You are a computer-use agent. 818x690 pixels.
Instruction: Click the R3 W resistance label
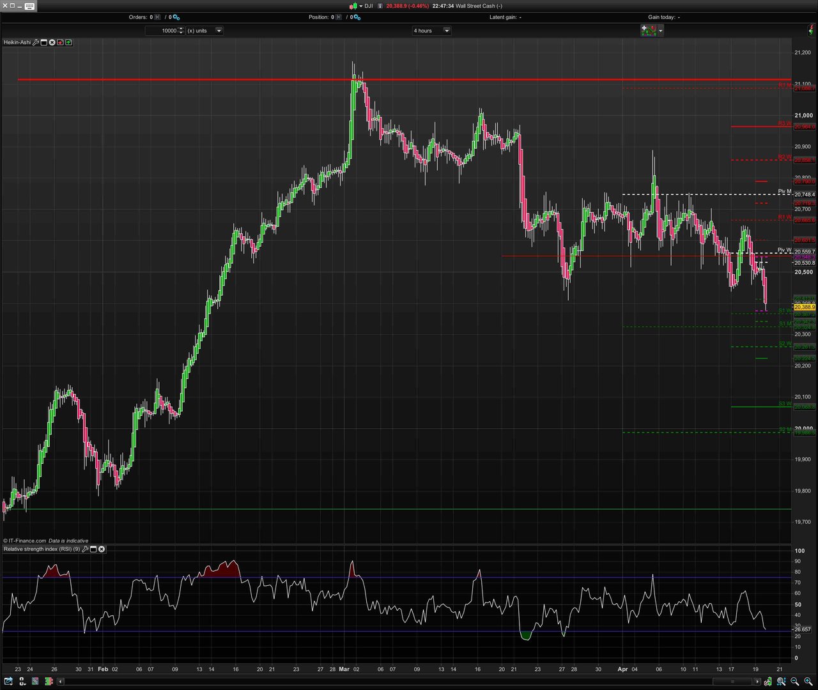[785, 123]
